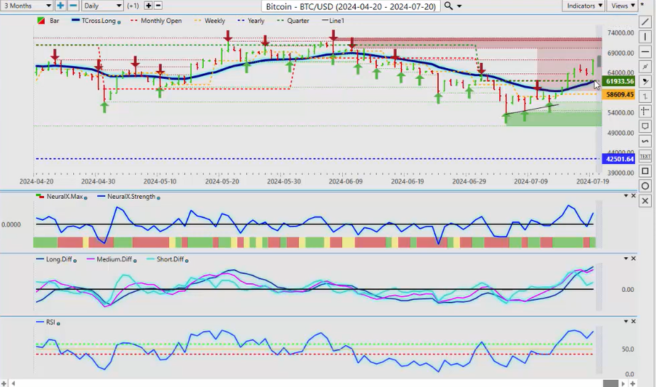The height and width of the screenshot is (387, 656).
Task: Toggle TCross.Long indicator settings dot
Action: [119, 22]
